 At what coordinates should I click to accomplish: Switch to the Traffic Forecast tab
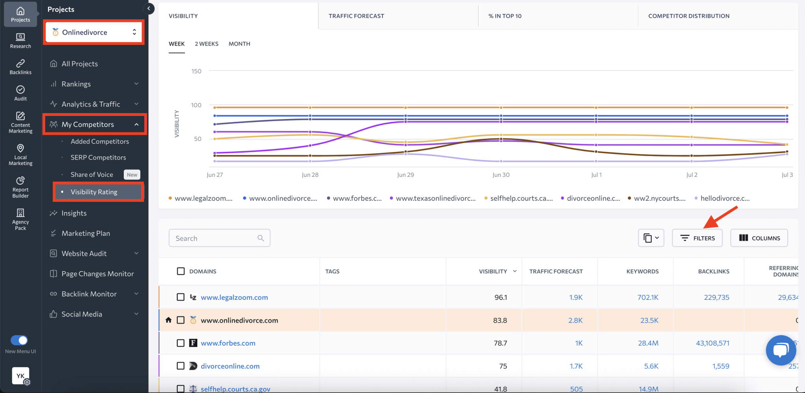[x=356, y=16]
